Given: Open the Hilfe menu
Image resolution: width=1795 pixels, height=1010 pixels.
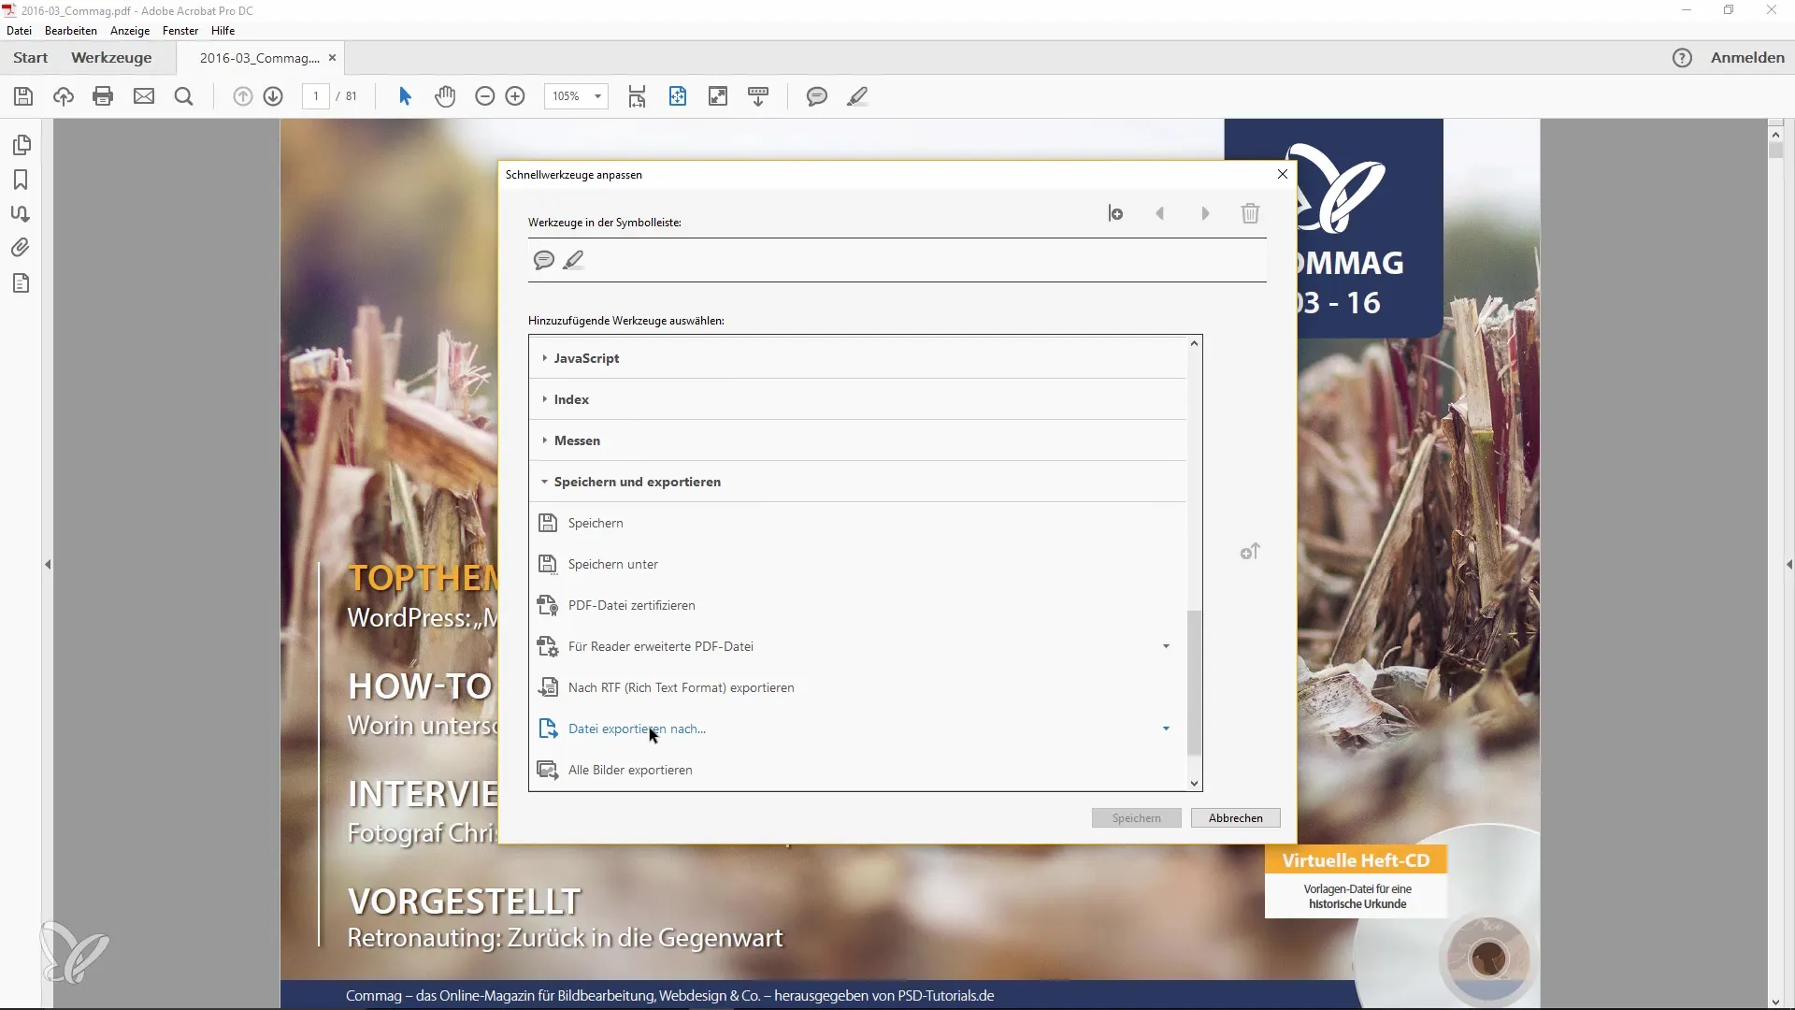Looking at the screenshot, I should [x=223, y=31].
